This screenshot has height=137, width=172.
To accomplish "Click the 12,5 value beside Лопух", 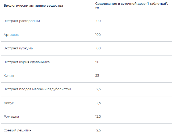I will click(98, 103).
